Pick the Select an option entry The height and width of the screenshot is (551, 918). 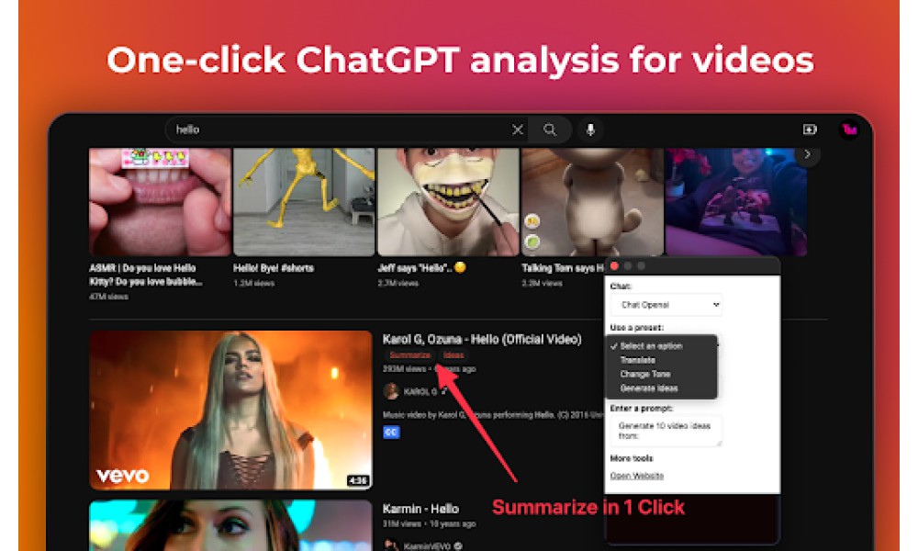click(x=651, y=346)
